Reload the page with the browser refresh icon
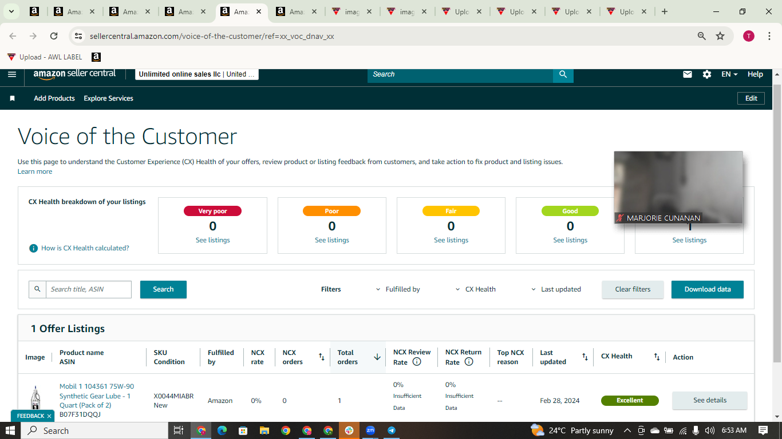The image size is (782, 439). (x=54, y=36)
